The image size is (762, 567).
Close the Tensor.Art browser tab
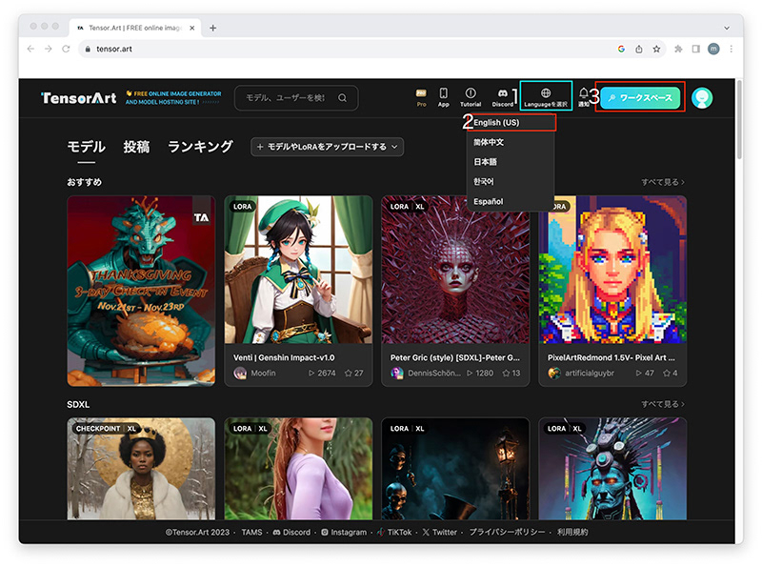(192, 28)
